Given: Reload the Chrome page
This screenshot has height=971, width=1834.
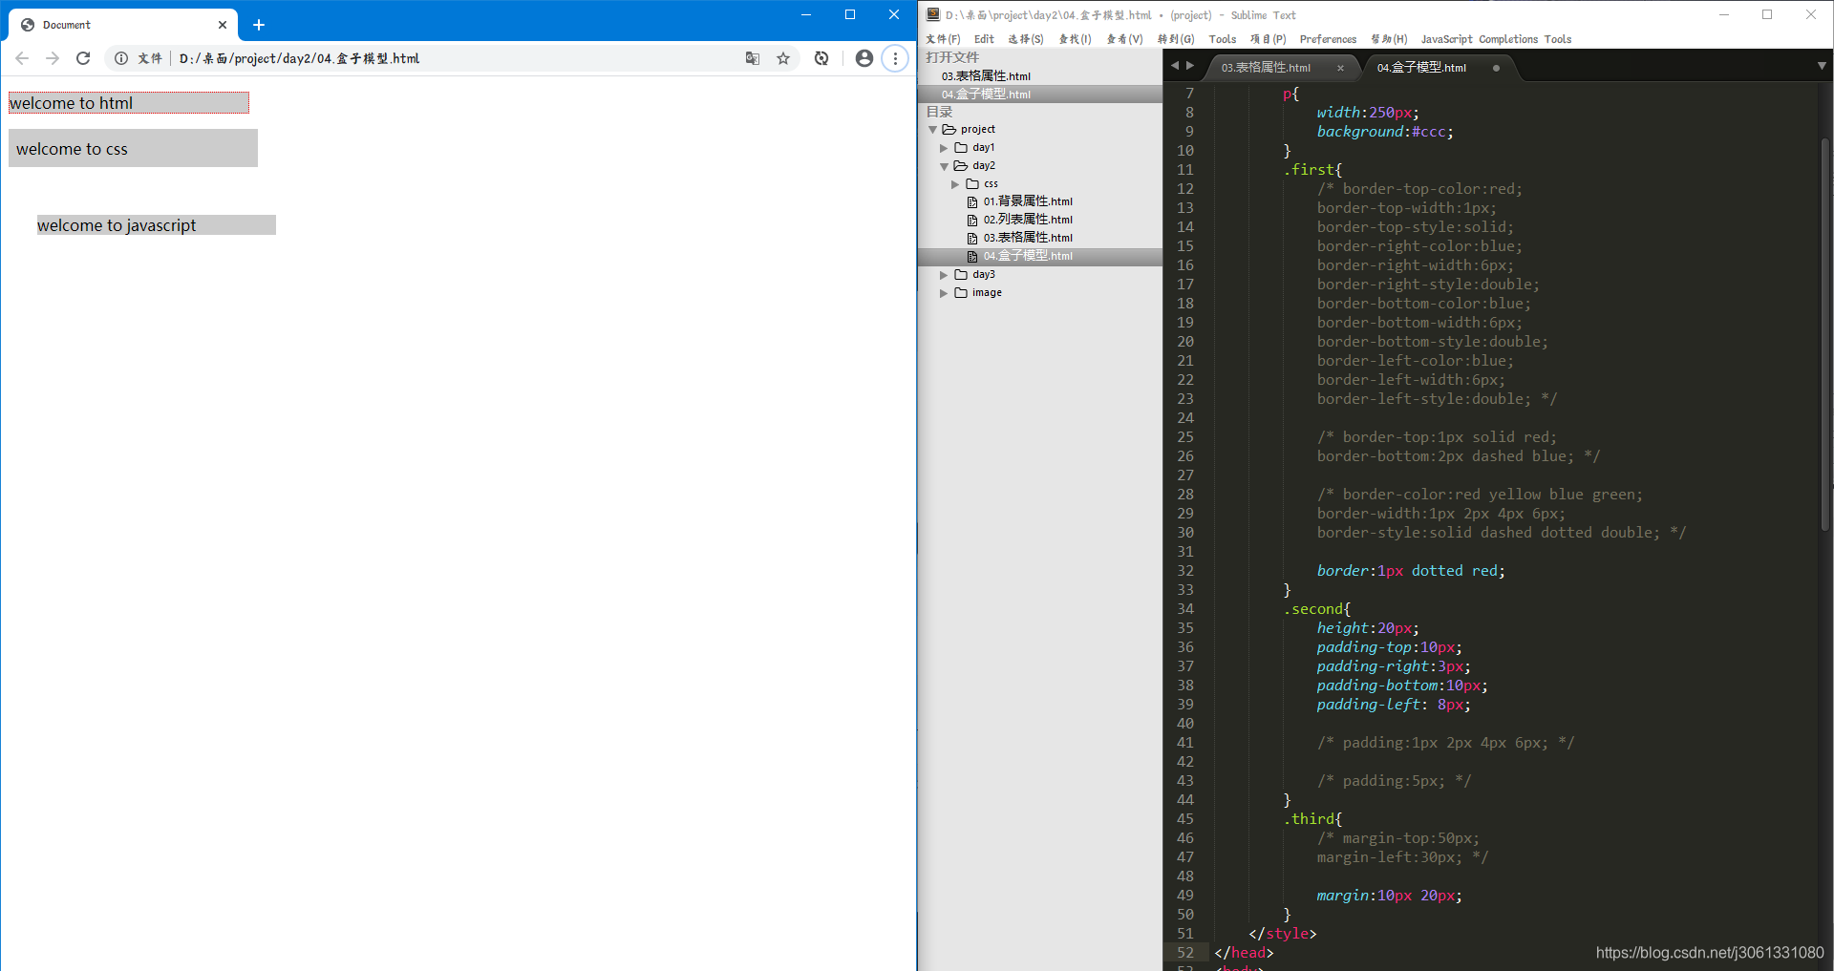Looking at the screenshot, I should [83, 58].
